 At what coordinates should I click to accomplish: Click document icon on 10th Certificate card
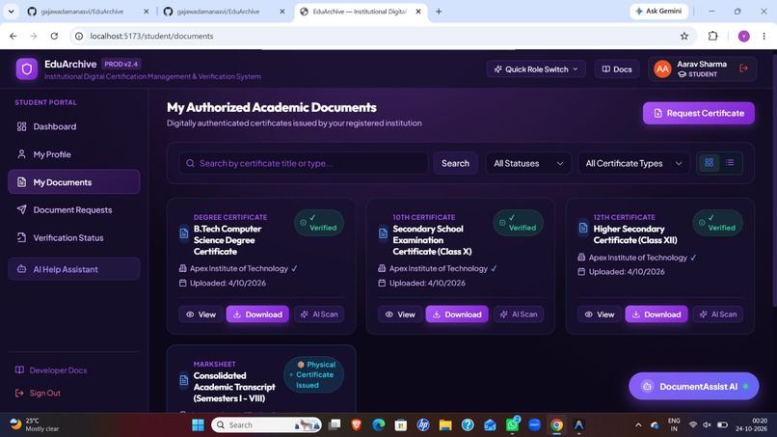(x=383, y=233)
